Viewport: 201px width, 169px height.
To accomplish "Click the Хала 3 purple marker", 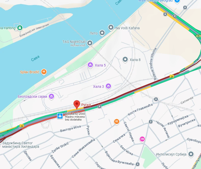I will [108, 86].
